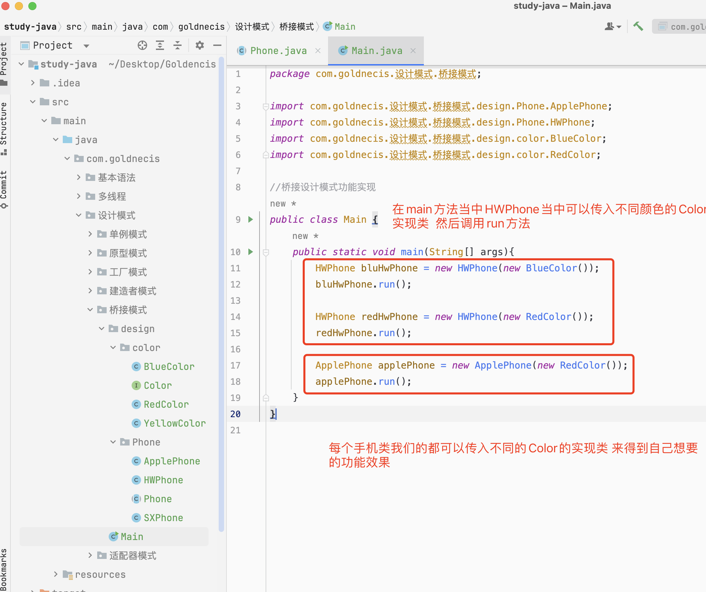
Task: Open HWPhone class in project tree
Action: [x=158, y=480]
